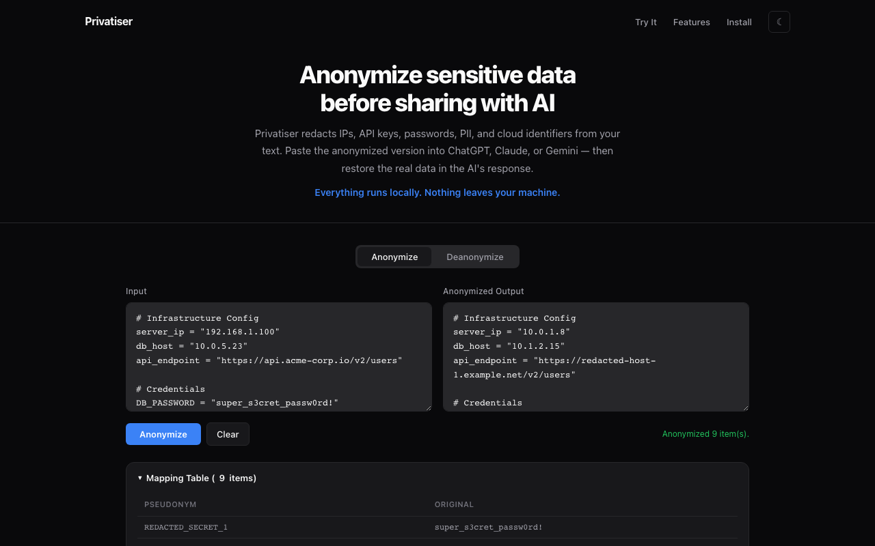Click the ORIGINAL column header

(x=454, y=504)
